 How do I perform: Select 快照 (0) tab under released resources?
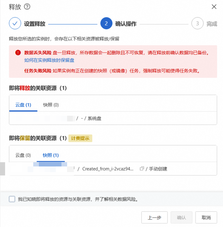point(51,105)
